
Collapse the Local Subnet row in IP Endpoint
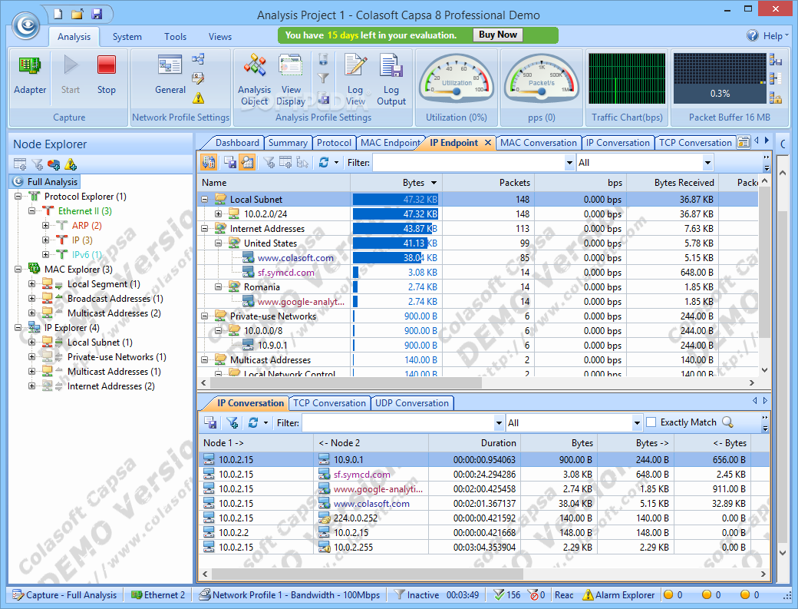(204, 199)
